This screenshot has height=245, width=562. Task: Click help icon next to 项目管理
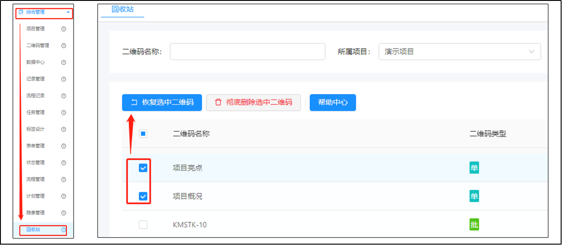[x=64, y=29]
